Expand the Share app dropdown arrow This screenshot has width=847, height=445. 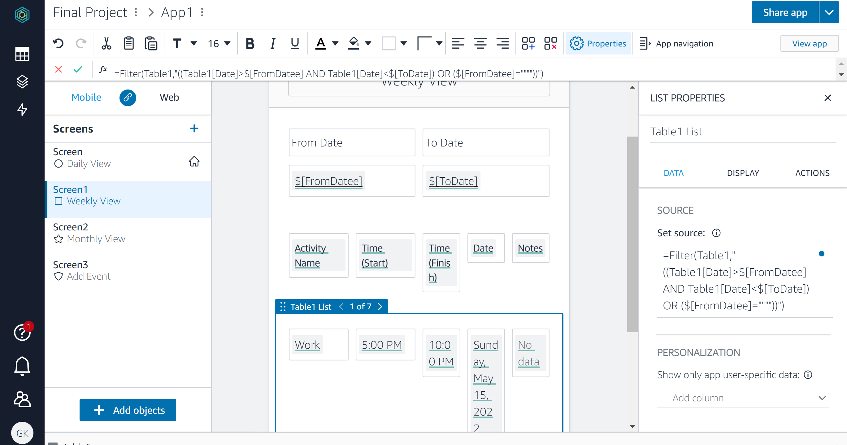coord(829,12)
